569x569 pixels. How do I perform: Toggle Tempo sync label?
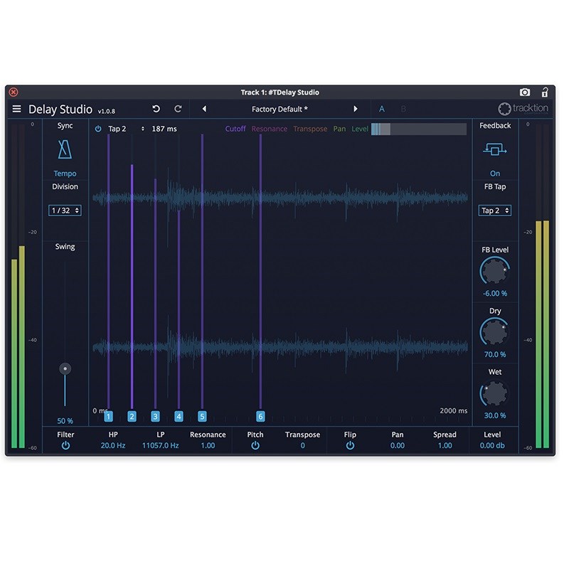coord(65,174)
